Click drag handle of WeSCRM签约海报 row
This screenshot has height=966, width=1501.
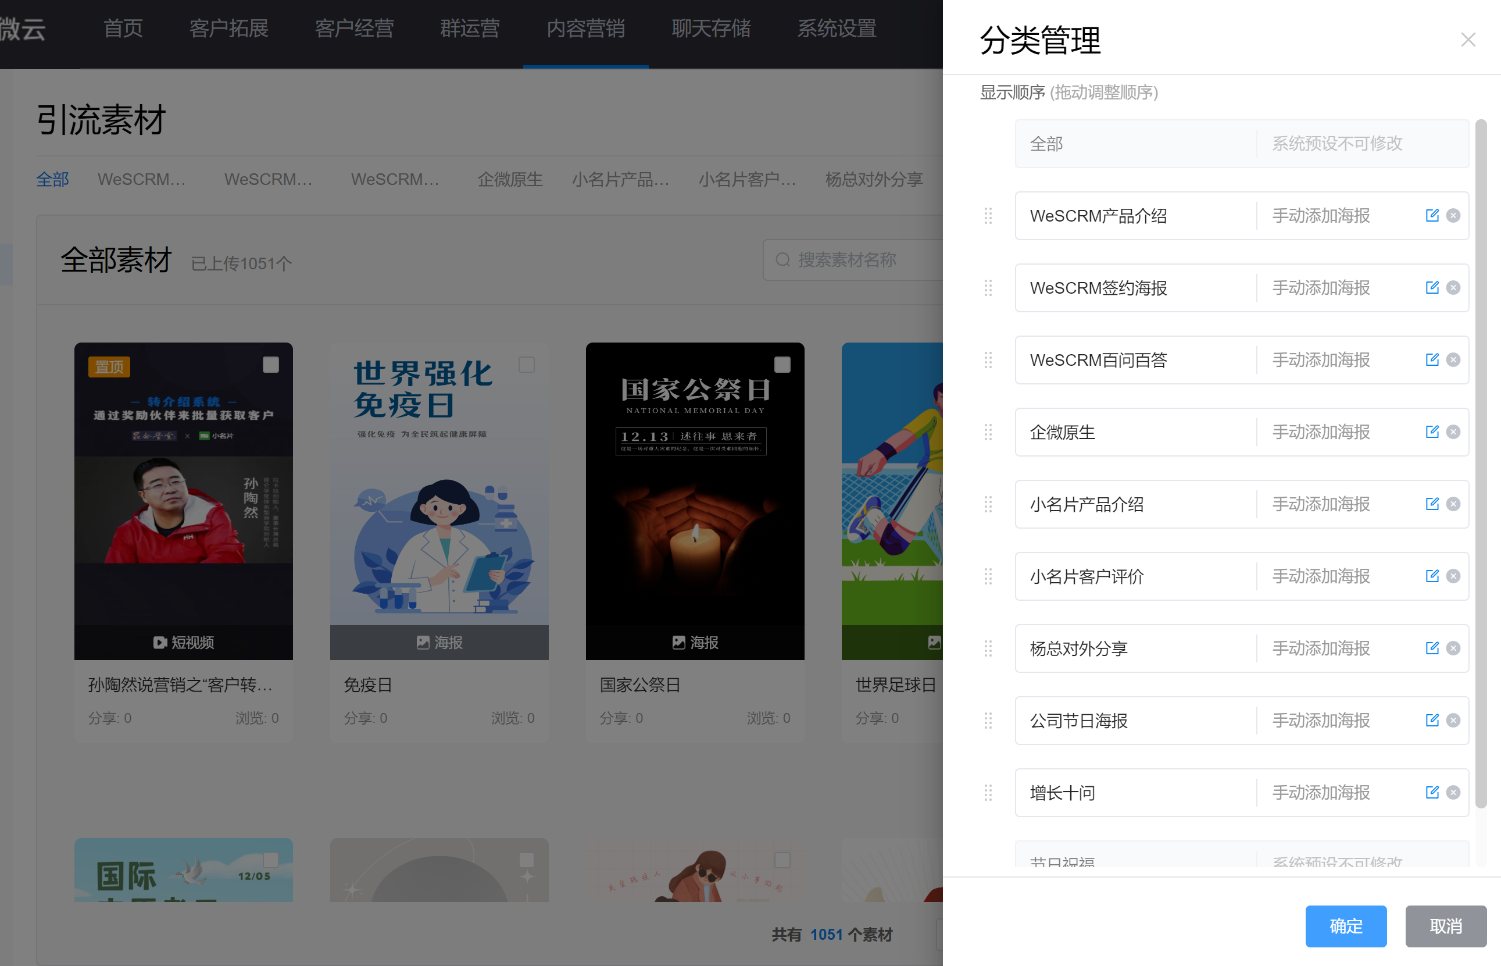[988, 288]
